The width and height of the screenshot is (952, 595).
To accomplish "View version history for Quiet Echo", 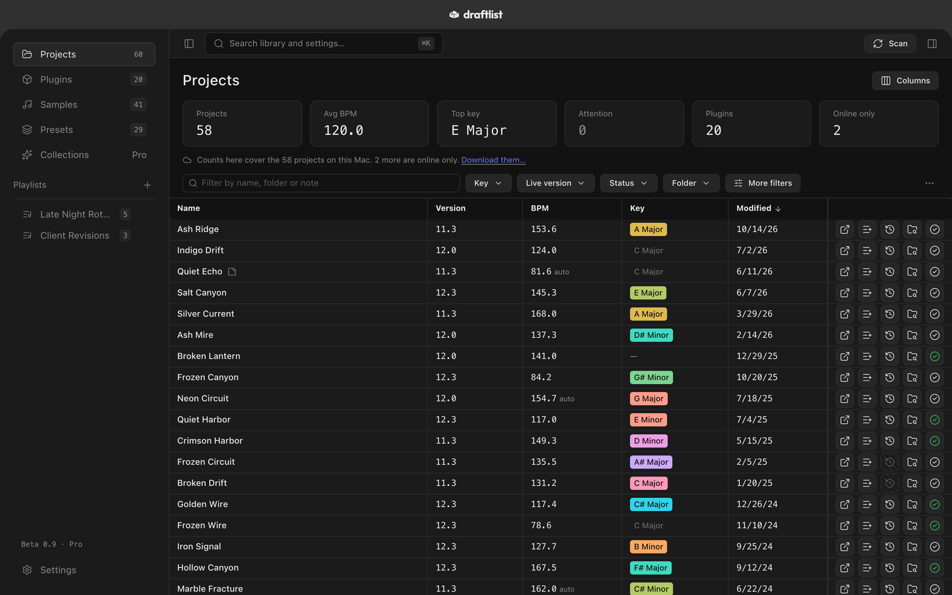I will [890, 272].
